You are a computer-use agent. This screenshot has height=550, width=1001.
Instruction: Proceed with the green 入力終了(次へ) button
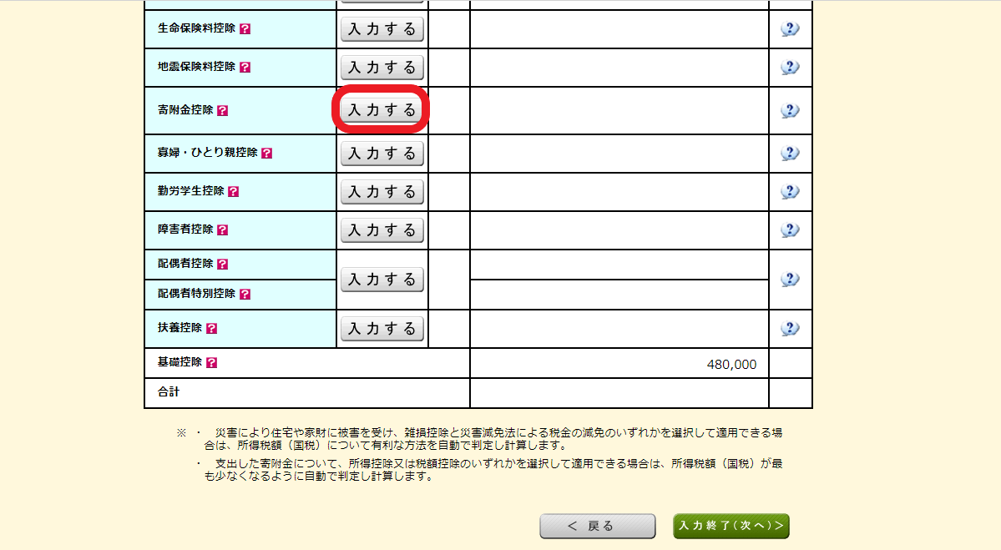(731, 527)
